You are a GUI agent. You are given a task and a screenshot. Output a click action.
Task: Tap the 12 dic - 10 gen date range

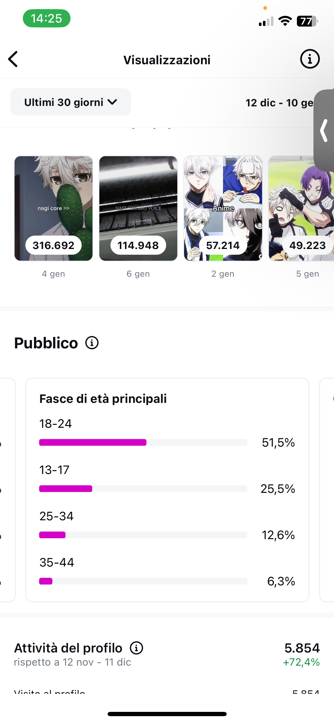pos(279,103)
